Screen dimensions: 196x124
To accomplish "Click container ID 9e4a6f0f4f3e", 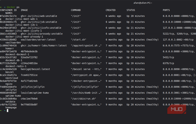I will coord(8,81).
